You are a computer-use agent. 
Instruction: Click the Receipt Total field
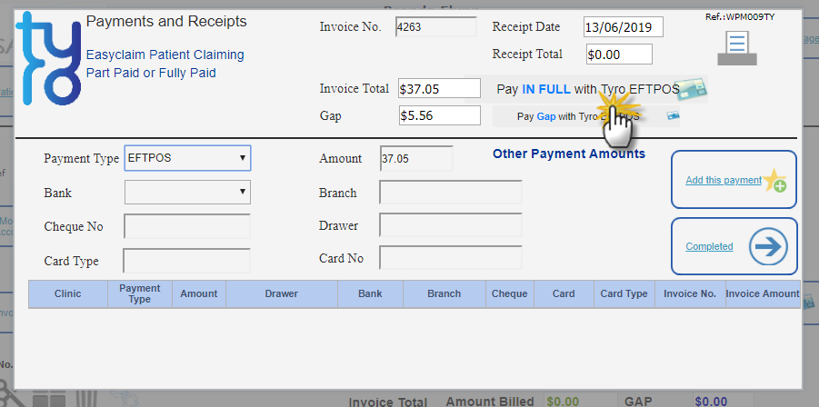619,55
